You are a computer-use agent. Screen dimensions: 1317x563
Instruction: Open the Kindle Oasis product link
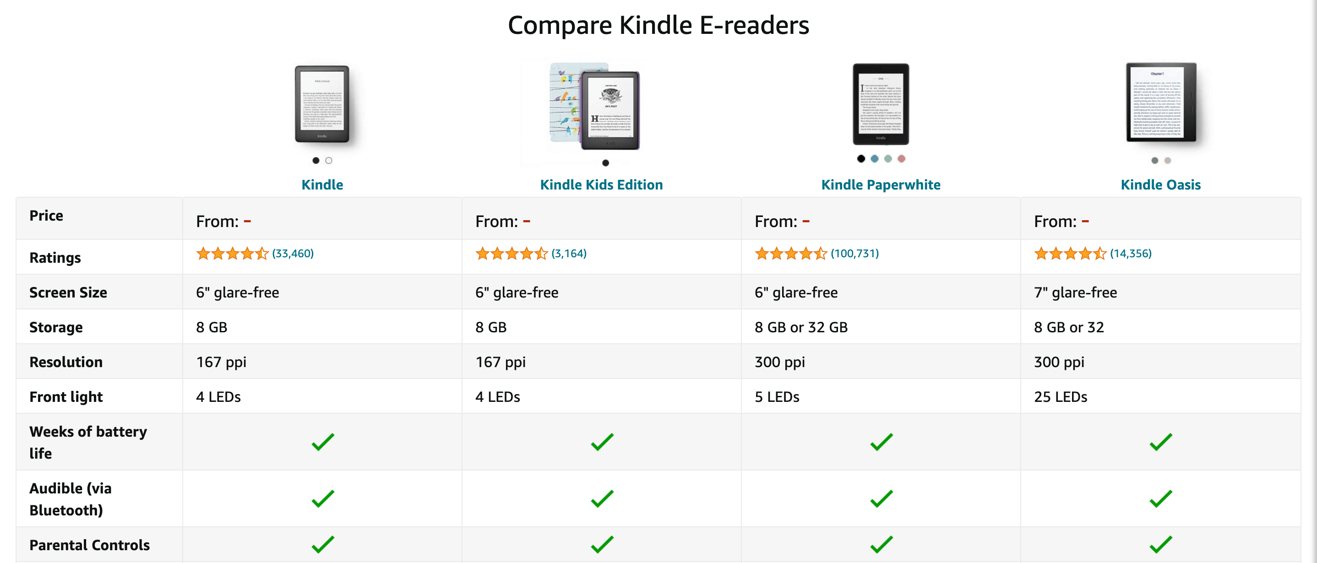pos(1160,185)
